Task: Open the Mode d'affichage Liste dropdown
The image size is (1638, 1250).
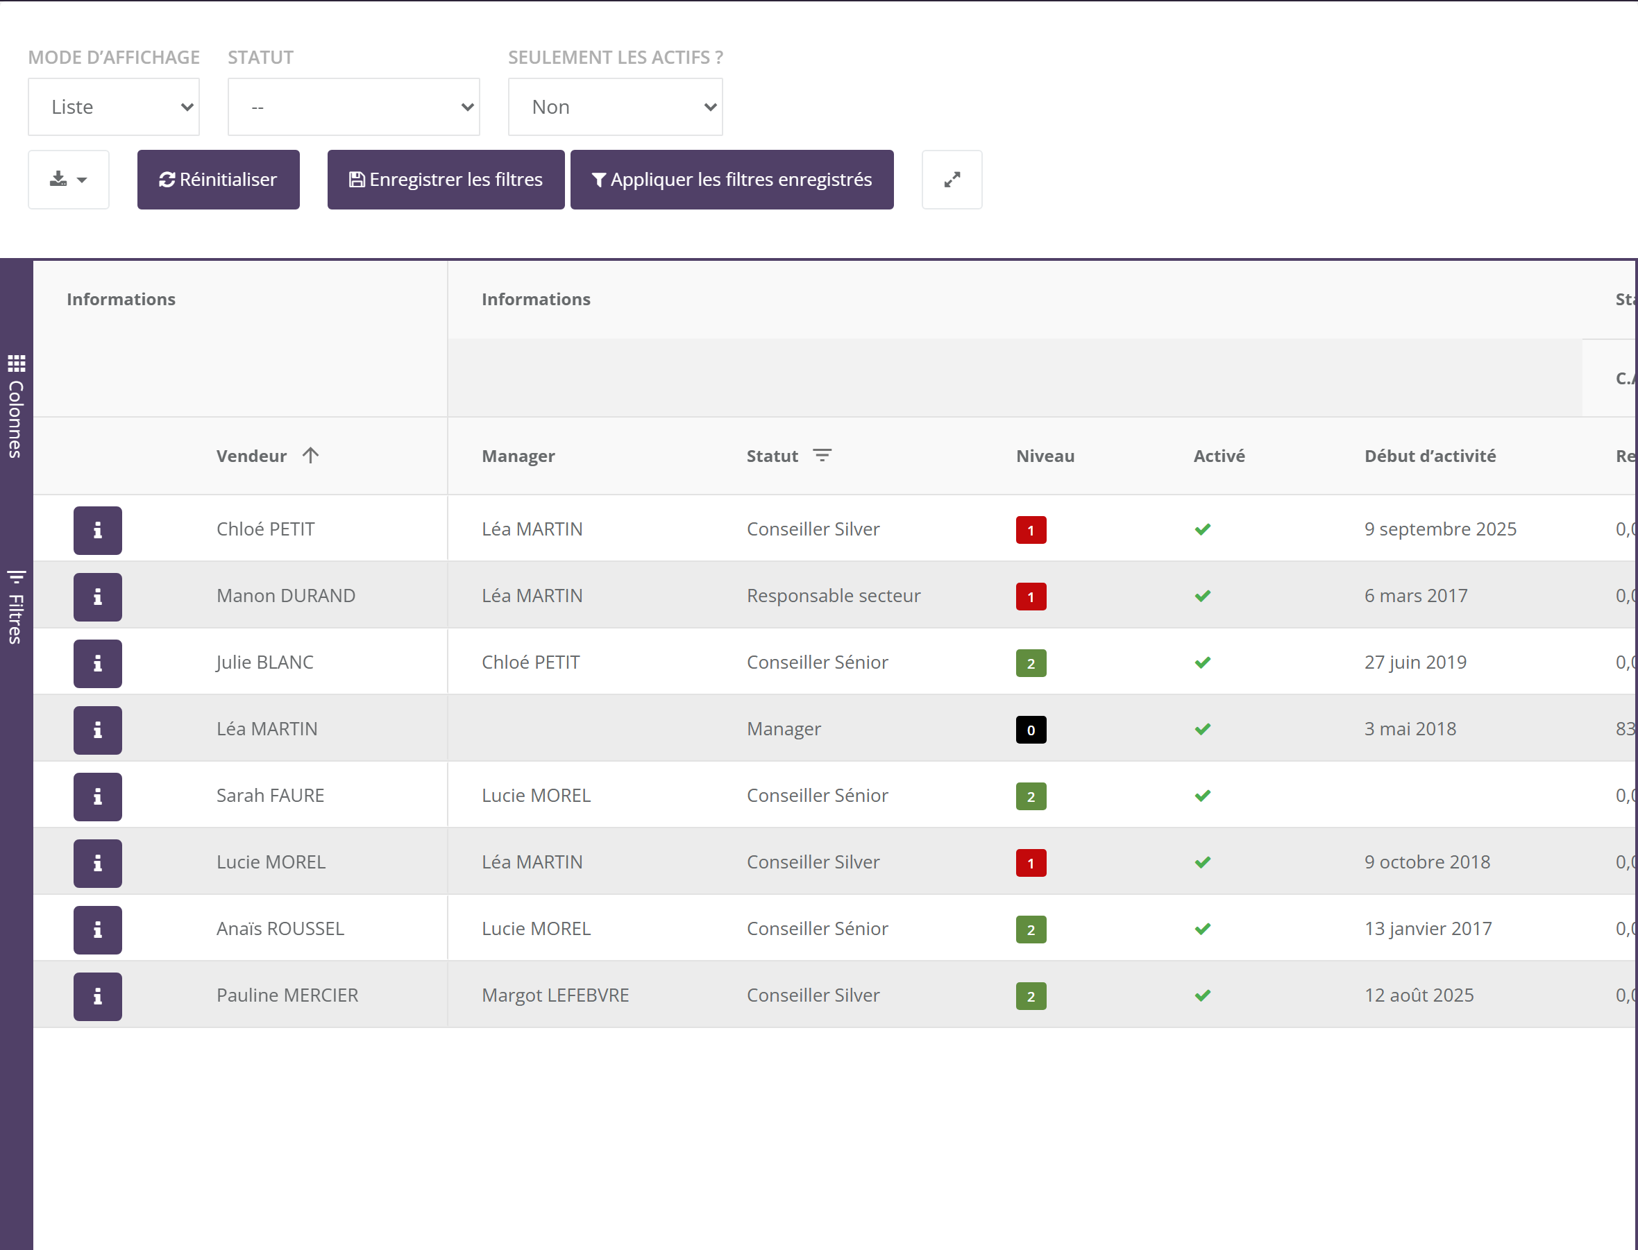Action: 114,107
